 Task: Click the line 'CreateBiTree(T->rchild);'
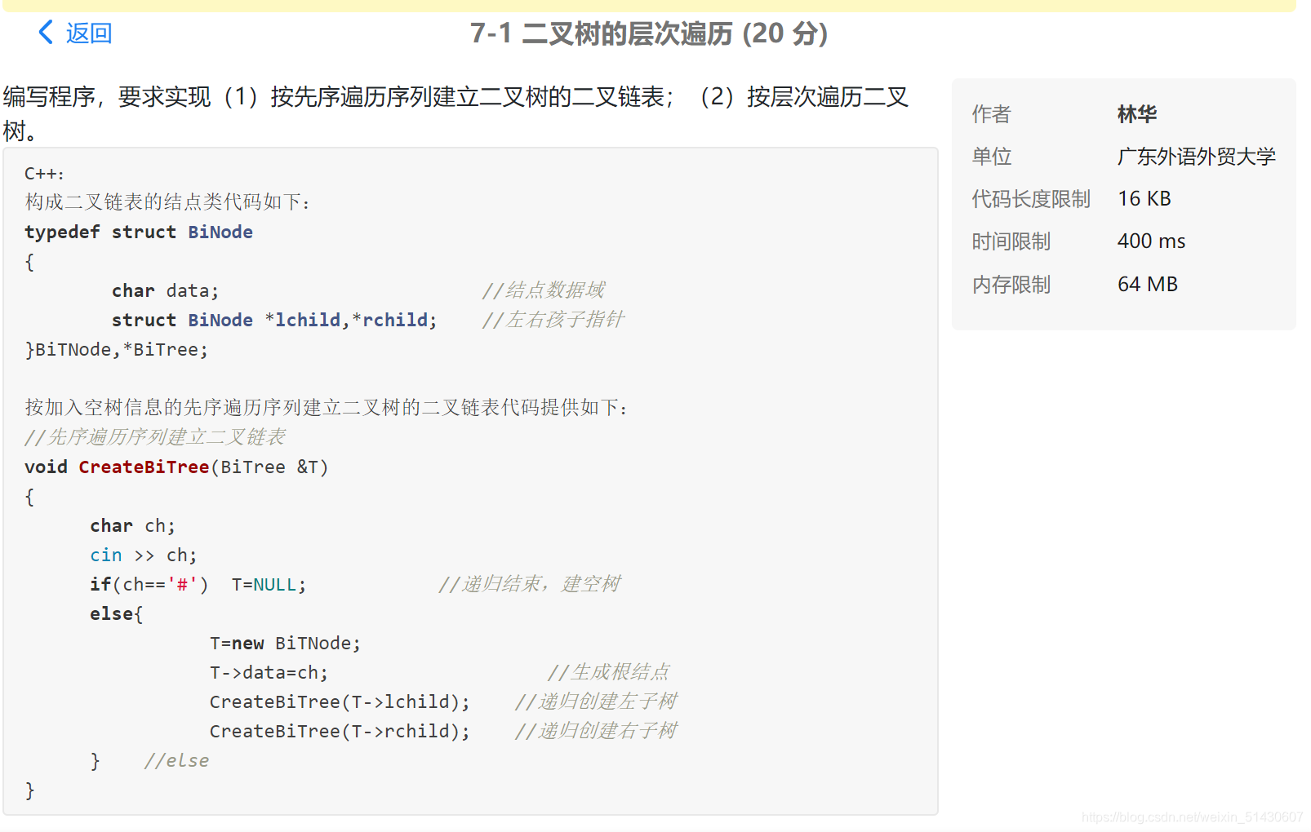340,732
